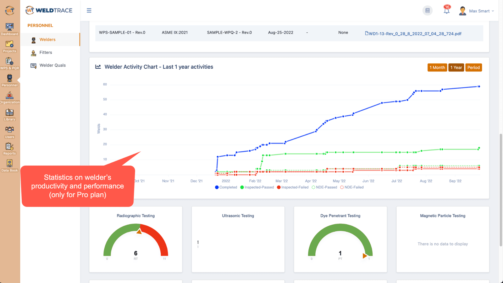
Task: Open the Users sidebar icon
Action: tap(9, 132)
